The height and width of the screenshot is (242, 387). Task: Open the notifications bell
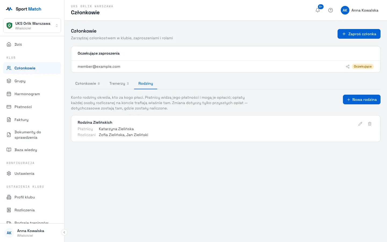pyautogui.click(x=318, y=10)
